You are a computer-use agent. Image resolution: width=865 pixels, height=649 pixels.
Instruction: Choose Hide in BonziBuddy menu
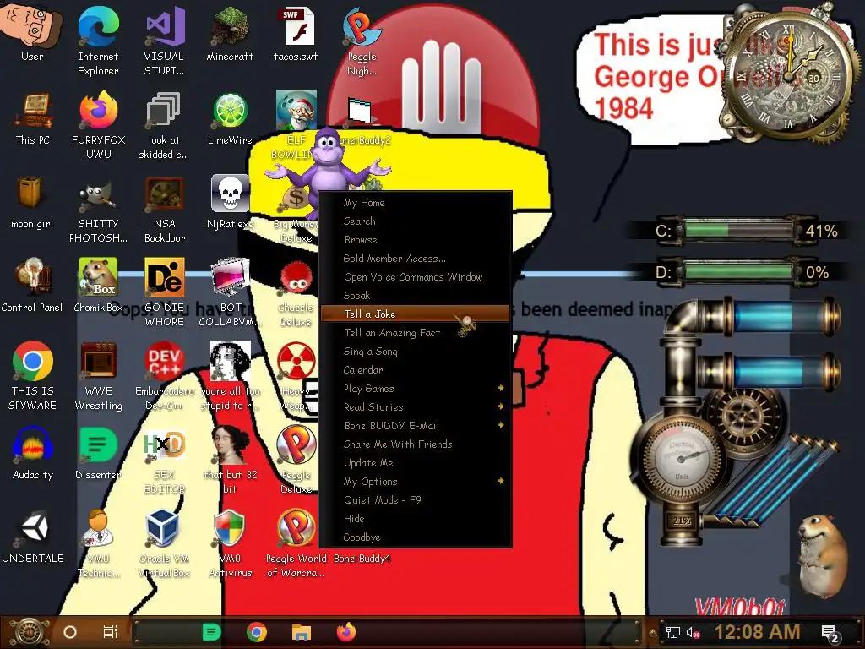415,519
